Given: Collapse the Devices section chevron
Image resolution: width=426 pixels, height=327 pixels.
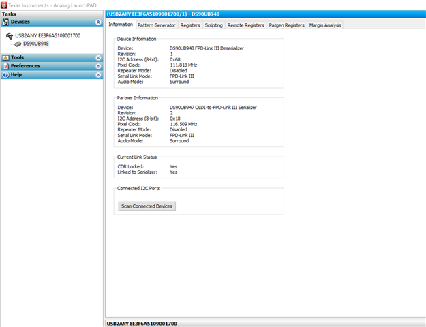Looking at the screenshot, I should click(98, 22).
